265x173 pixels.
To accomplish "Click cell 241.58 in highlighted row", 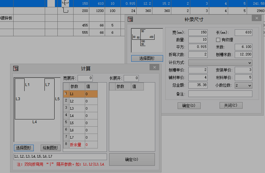I will [x=256, y=3].
